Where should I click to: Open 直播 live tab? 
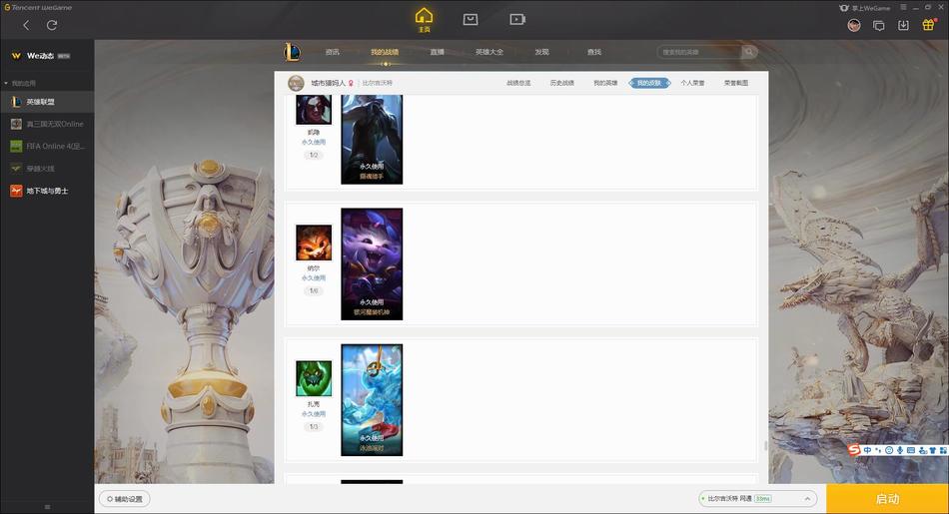(437, 52)
